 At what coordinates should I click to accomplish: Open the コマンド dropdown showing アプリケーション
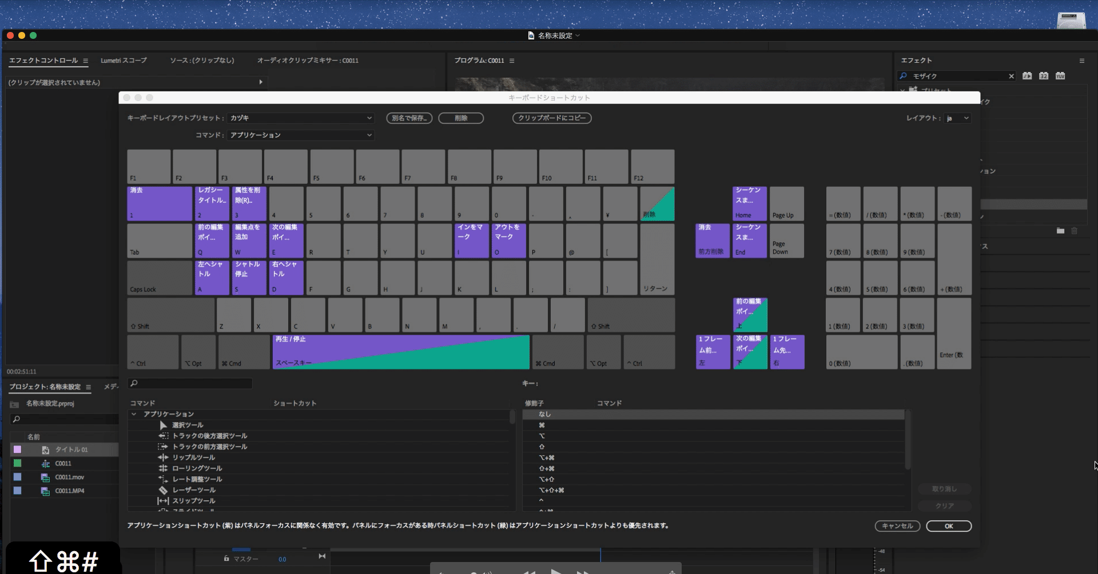click(301, 135)
